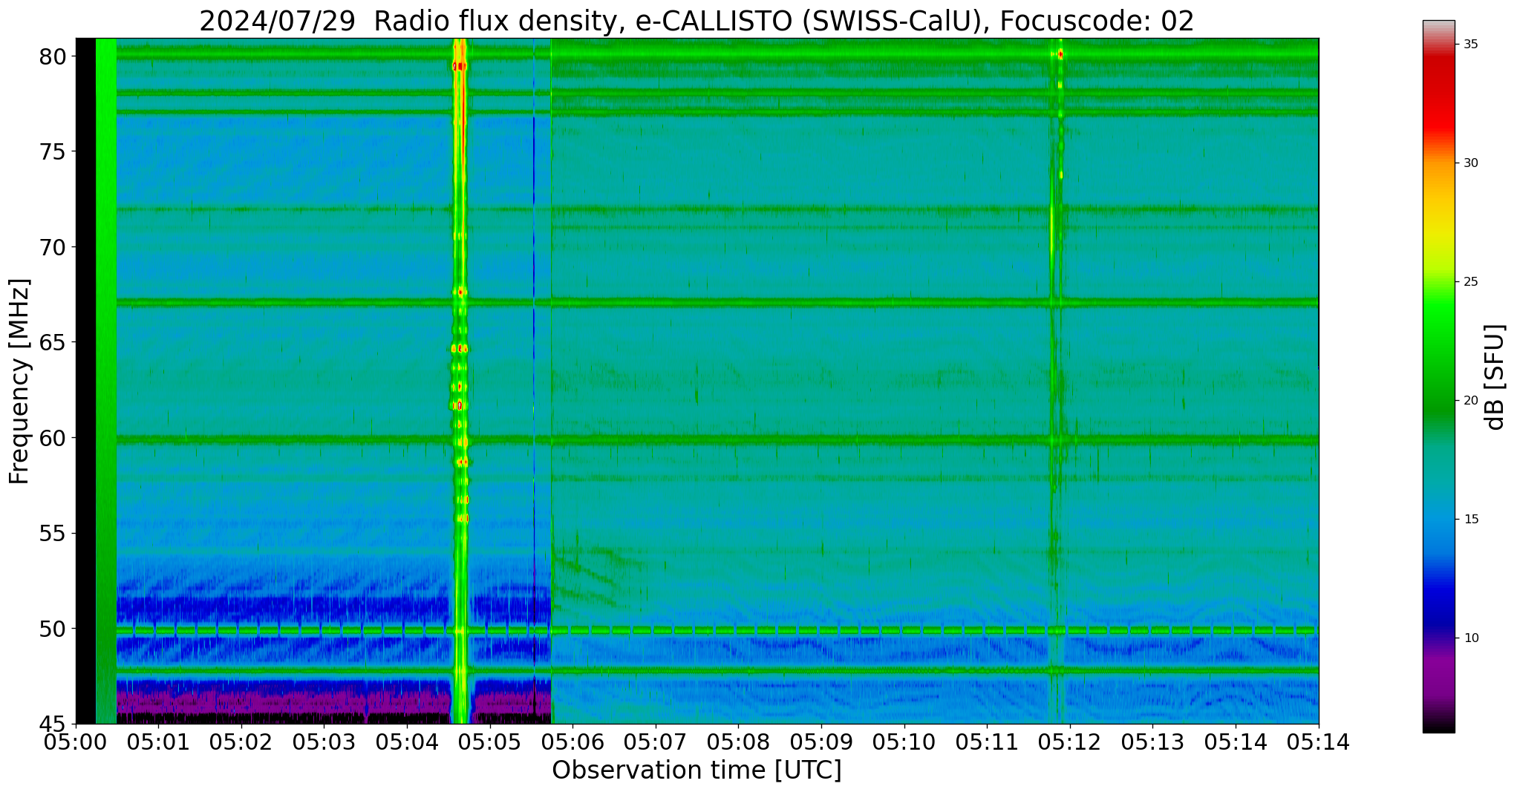
Task: Click the black data gap at plot start
Action: [85, 381]
